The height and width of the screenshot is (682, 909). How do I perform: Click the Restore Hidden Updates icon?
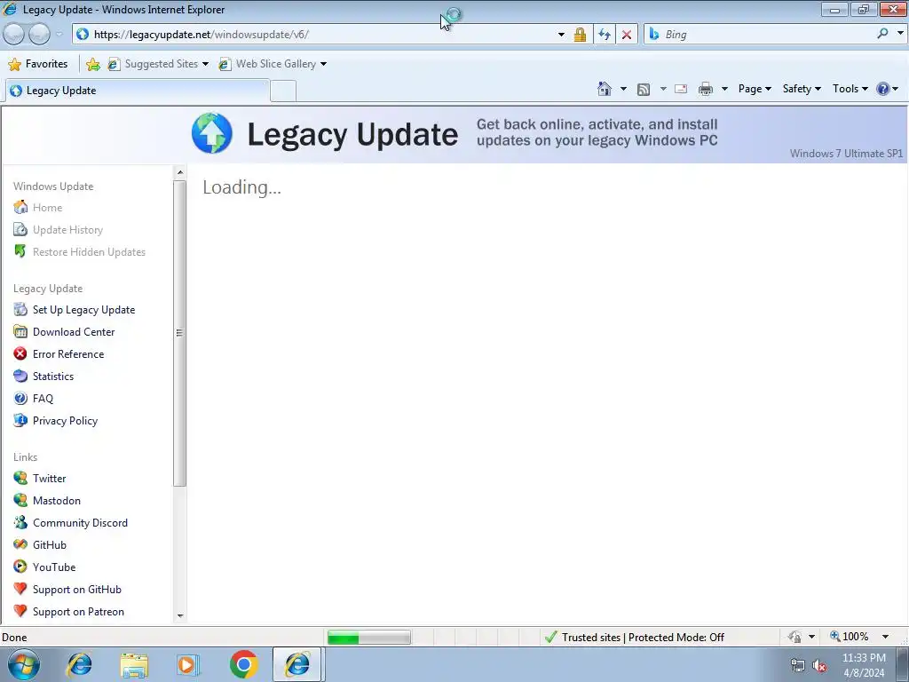pyautogui.click(x=20, y=251)
